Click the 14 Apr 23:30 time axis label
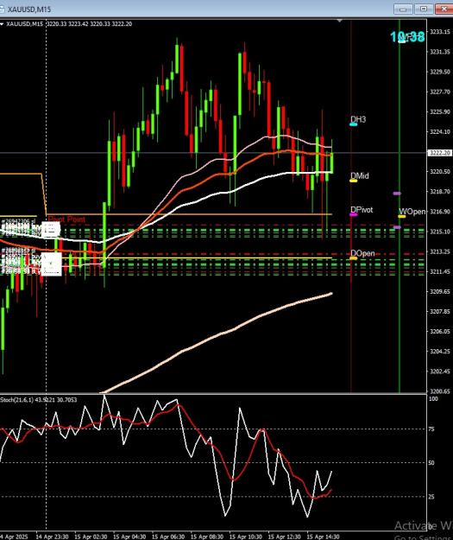453x540 pixels. tap(52, 537)
